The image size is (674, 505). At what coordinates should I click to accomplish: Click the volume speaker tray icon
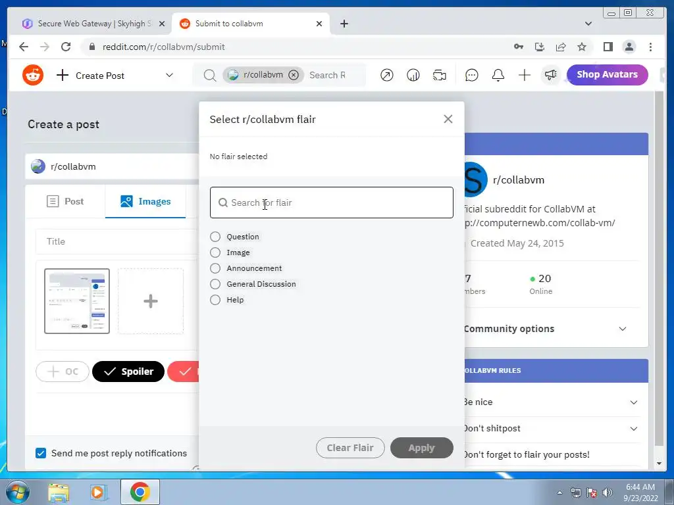pos(607,493)
